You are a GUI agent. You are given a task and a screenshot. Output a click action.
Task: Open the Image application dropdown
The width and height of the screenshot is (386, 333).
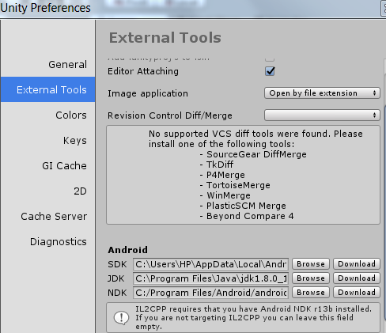pos(322,93)
